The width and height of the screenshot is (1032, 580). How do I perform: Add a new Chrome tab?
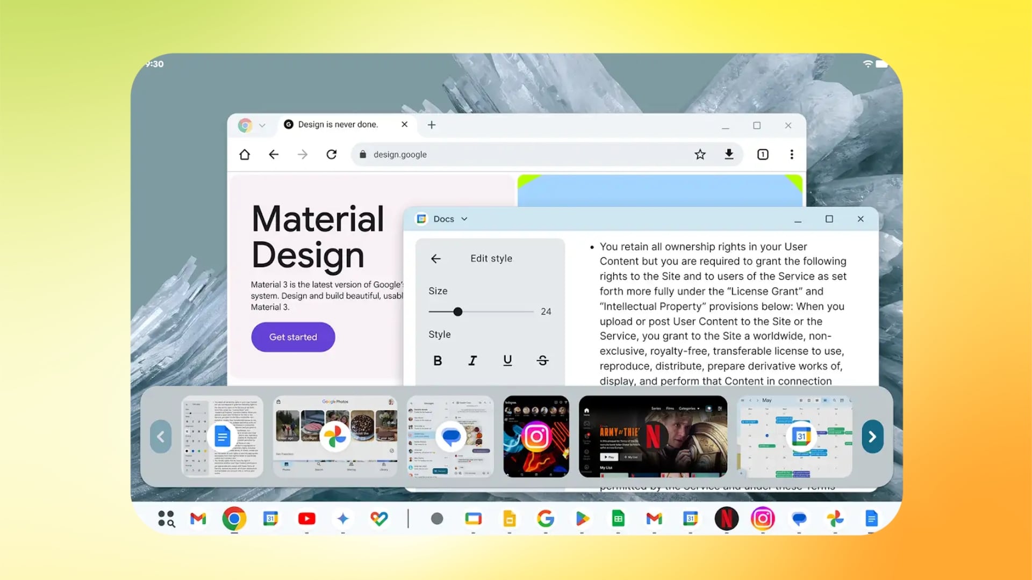coord(432,125)
